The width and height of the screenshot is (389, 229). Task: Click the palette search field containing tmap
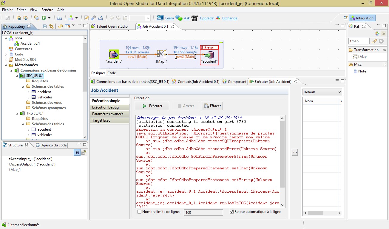[359, 41]
